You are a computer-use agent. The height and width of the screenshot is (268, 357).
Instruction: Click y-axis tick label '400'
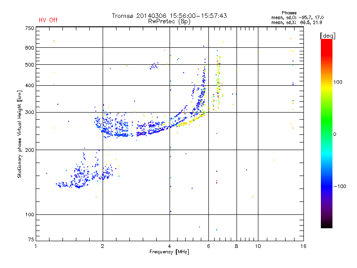29,85
